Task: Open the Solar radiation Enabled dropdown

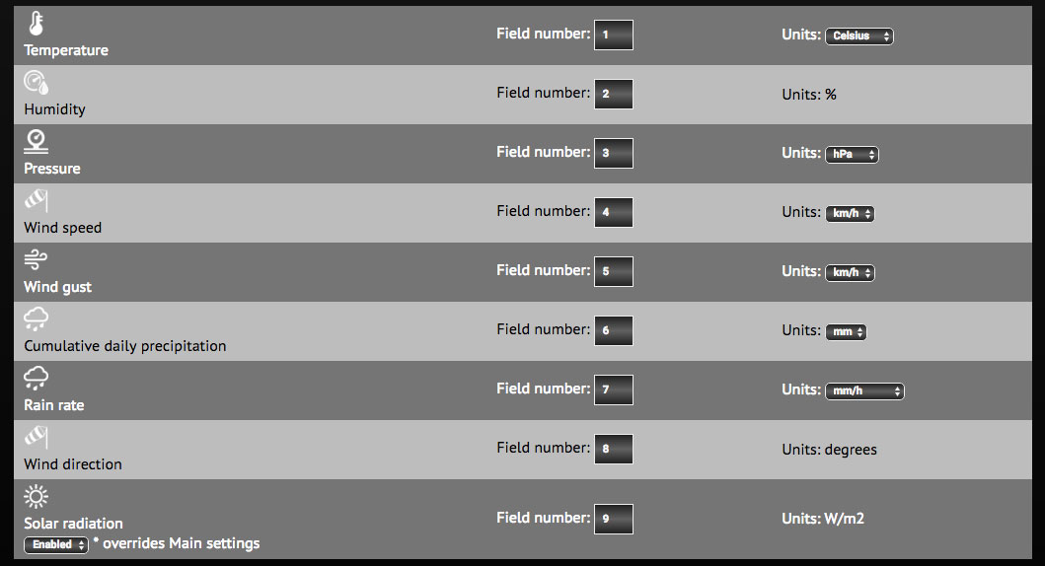Action: coord(55,544)
